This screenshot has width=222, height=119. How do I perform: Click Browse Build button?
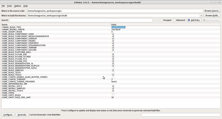pos(212,16)
